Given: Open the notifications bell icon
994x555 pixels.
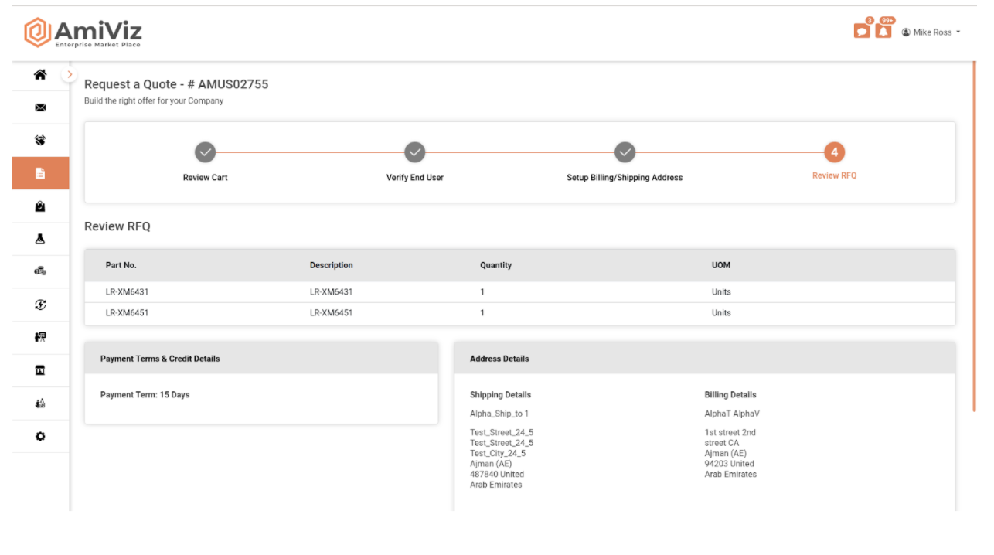Looking at the screenshot, I should pos(883,31).
